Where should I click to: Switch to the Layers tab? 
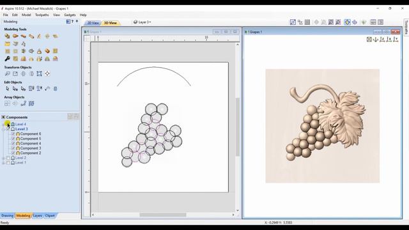(x=37, y=216)
